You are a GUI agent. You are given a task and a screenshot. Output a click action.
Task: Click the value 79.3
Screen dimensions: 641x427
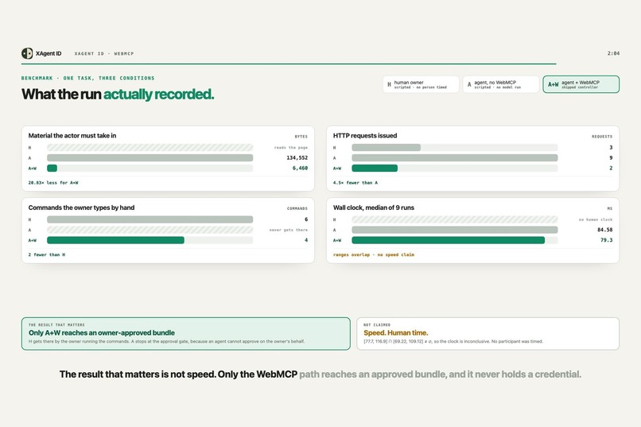606,240
